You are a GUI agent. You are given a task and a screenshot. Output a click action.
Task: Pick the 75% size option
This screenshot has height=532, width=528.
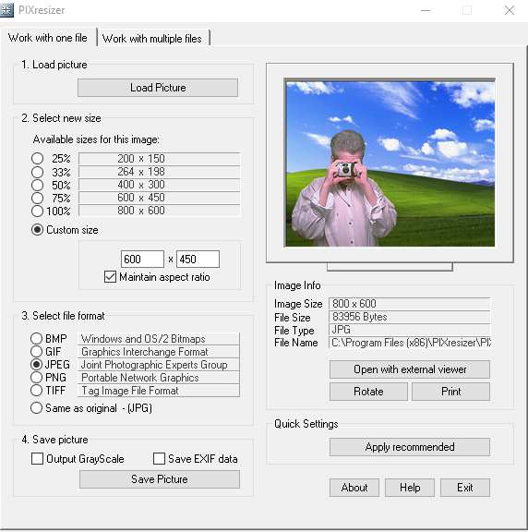point(37,198)
